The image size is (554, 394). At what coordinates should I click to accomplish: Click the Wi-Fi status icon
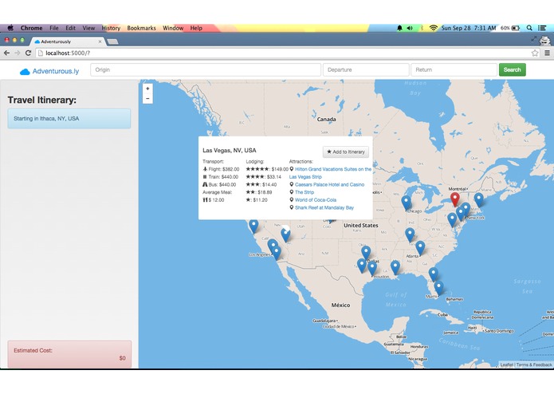click(x=433, y=28)
